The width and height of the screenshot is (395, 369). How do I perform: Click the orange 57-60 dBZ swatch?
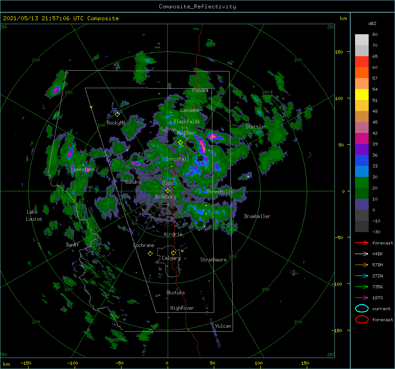[362, 72]
